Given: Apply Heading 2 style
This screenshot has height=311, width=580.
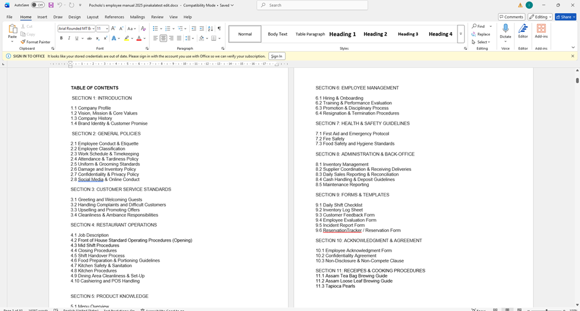Looking at the screenshot, I should (x=375, y=34).
